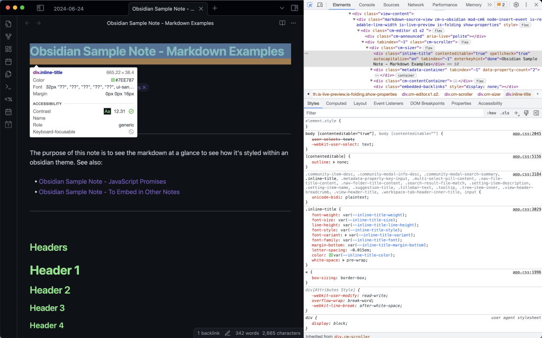Expand the cm-contentContainer div node
Screen dimensions: 542x338
point(372,81)
